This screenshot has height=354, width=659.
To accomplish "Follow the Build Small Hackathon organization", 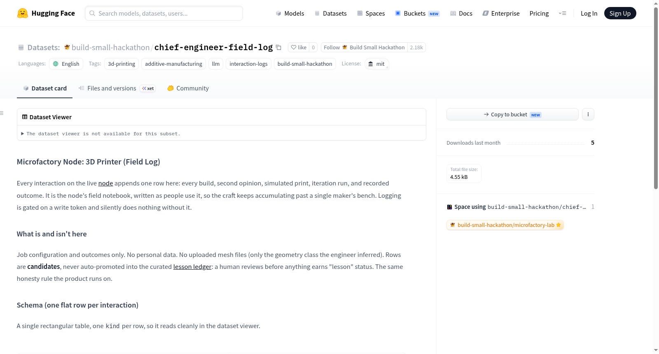I will coord(364,47).
